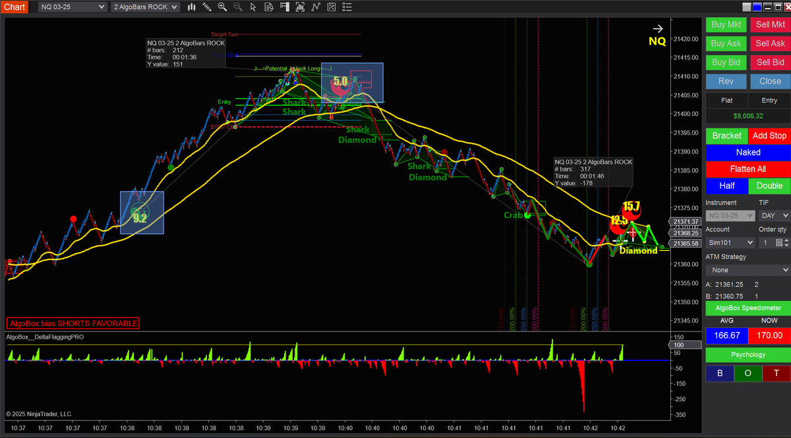
Task: Click Buy Bid button
Action: pyautogui.click(x=726, y=63)
